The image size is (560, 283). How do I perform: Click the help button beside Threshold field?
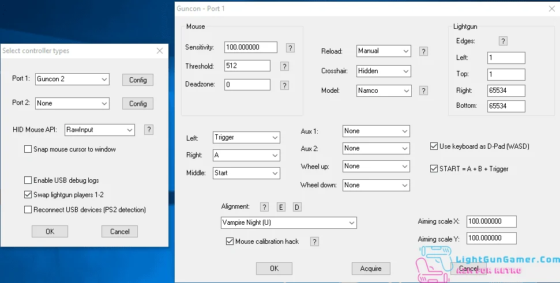284,66
